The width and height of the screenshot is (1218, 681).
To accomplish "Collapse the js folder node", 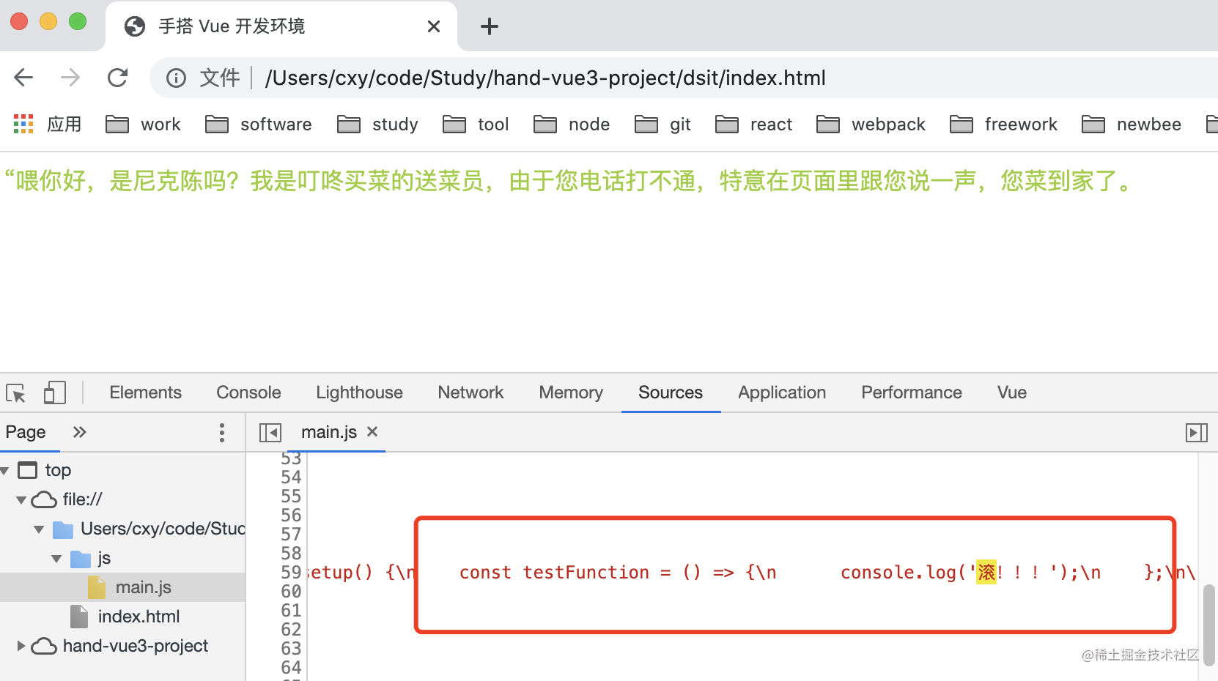I will pos(56,558).
